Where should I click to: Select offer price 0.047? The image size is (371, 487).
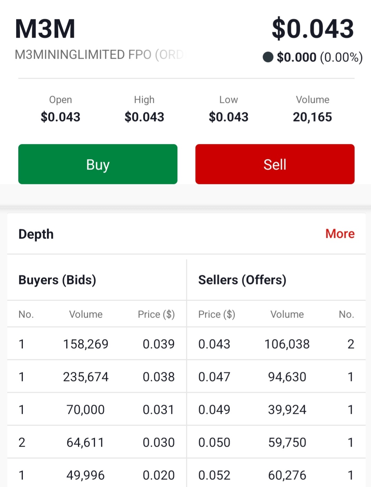click(x=214, y=377)
